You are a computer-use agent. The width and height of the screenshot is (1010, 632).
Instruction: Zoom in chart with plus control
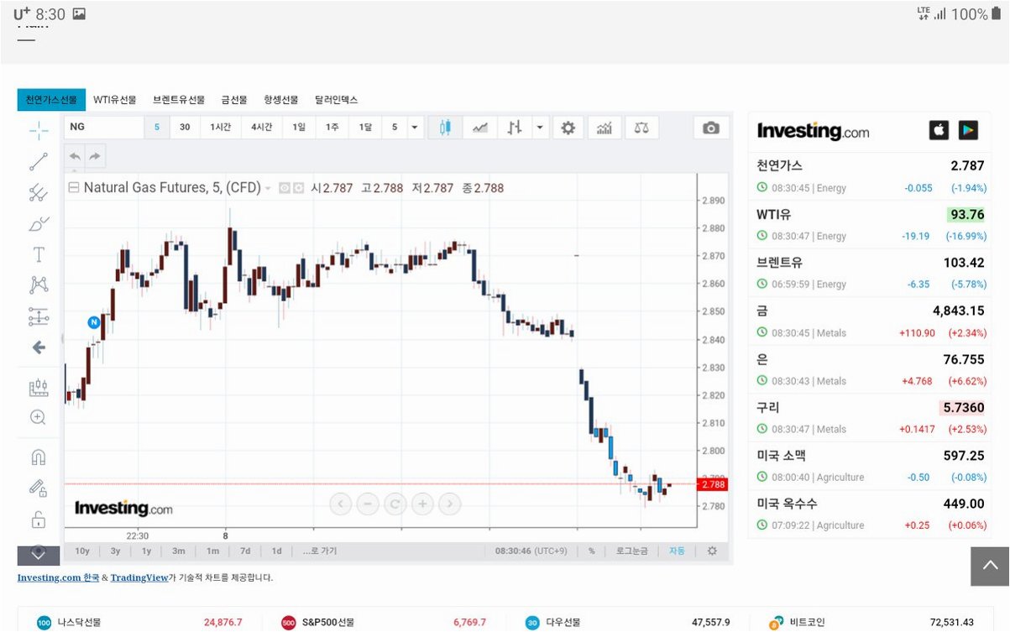[x=422, y=504]
